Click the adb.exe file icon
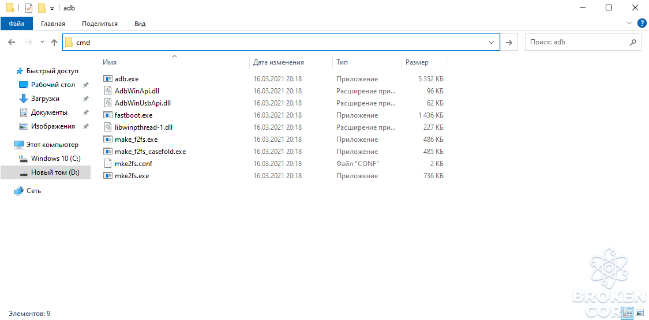This screenshot has height=320, width=649. [x=108, y=78]
